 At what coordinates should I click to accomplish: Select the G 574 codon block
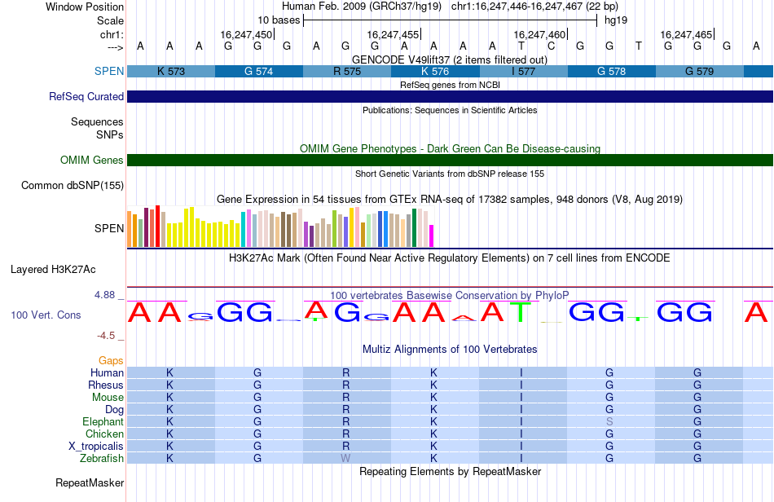click(258, 71)
